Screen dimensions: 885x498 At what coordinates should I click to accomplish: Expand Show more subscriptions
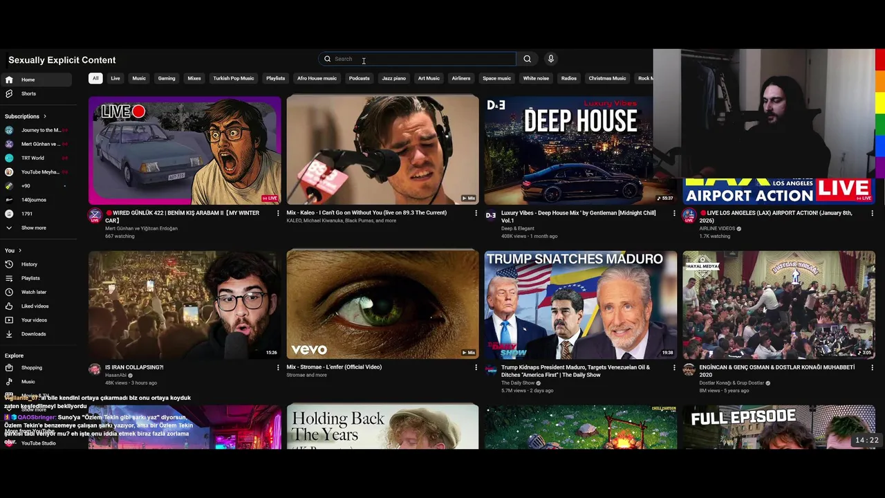(x=33, y=228)
